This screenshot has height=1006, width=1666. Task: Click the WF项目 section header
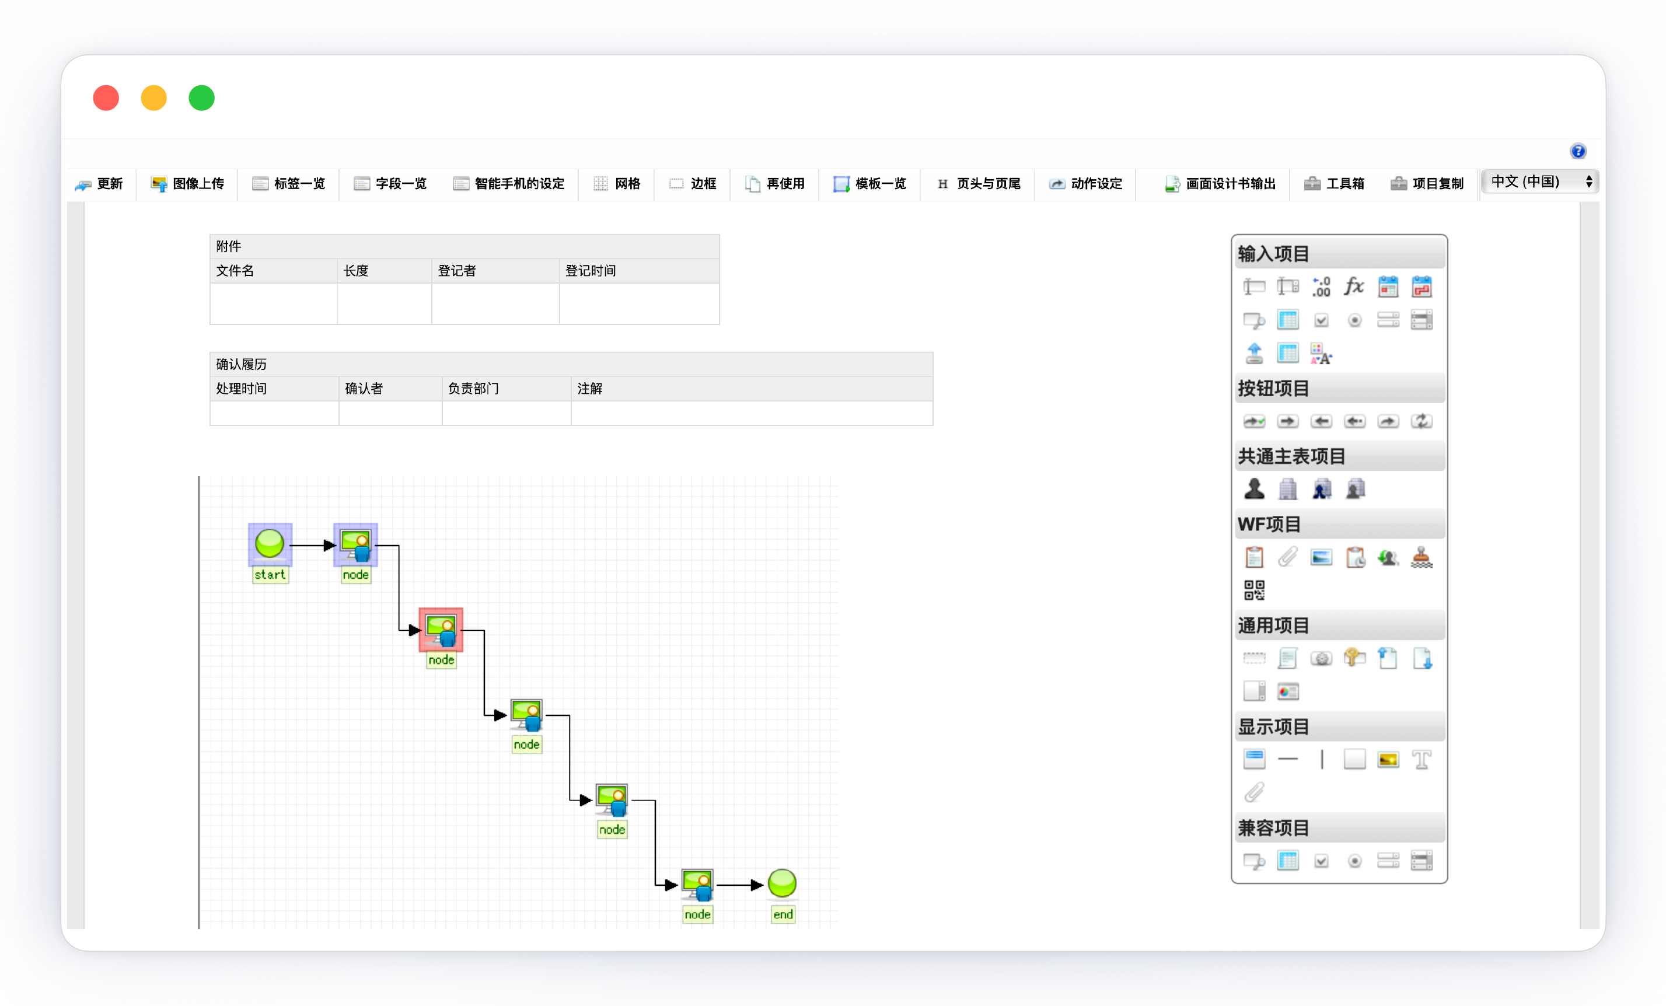[x=1339, y=524]
